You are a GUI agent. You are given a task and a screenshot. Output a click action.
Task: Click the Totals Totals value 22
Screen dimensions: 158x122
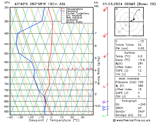tap(140, 45)
